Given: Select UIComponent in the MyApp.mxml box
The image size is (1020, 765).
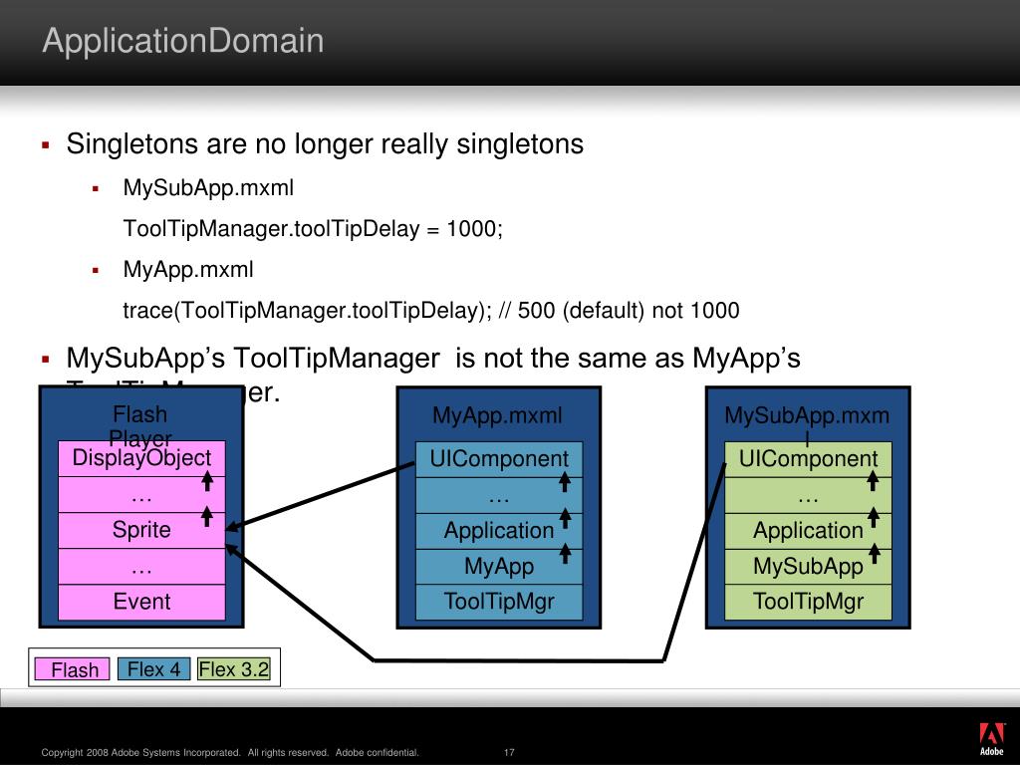Looking at the screenshot, I should click(499, 459).
